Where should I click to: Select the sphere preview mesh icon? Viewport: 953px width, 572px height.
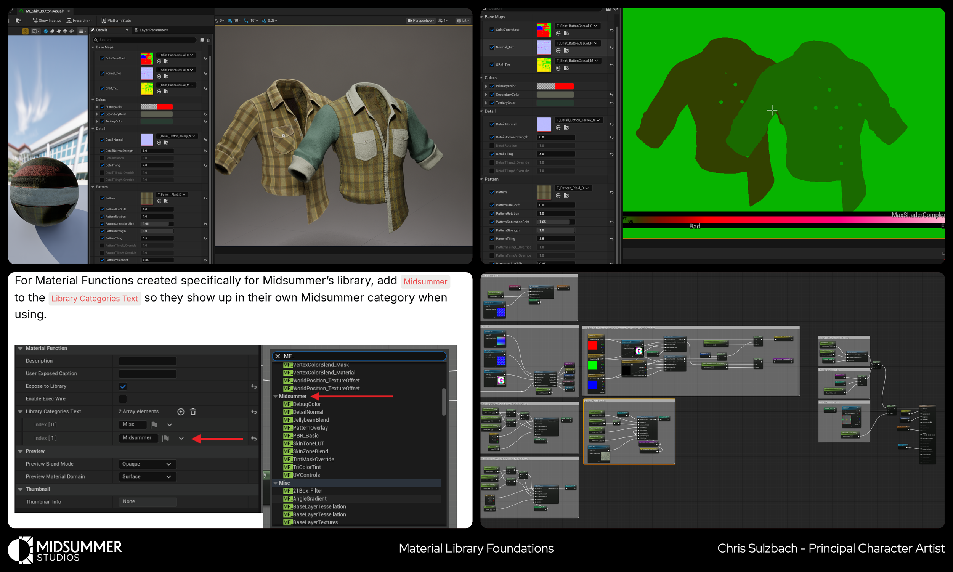[x=46, y=32]
